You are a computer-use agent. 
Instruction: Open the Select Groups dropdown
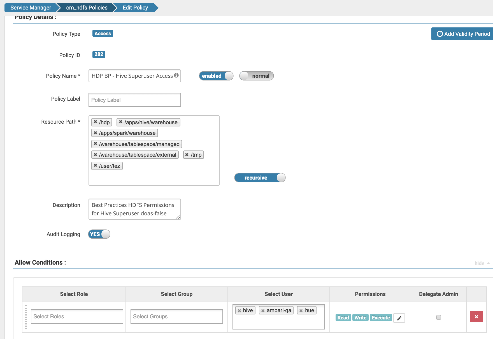[176, 317]
